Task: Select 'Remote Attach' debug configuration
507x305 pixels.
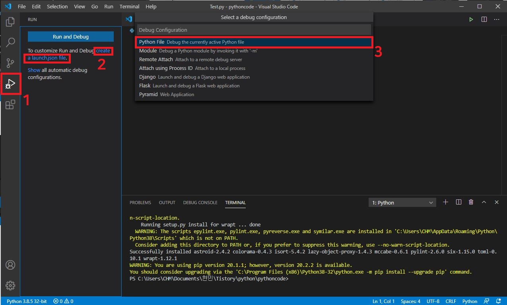Action: [254, 60]
